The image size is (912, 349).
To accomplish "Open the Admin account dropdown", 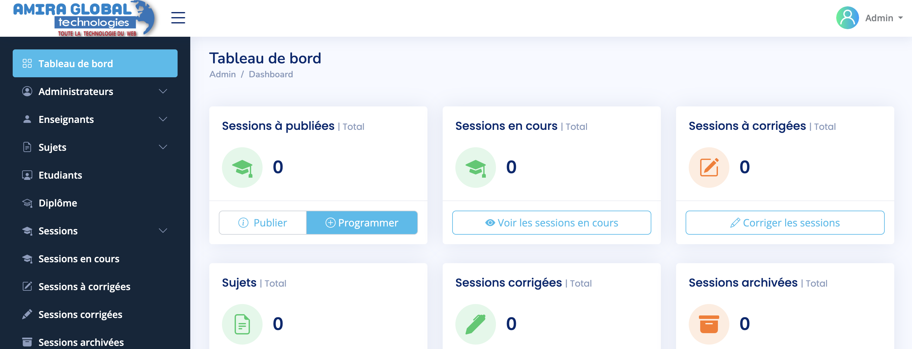I will [x=884, y=18].
